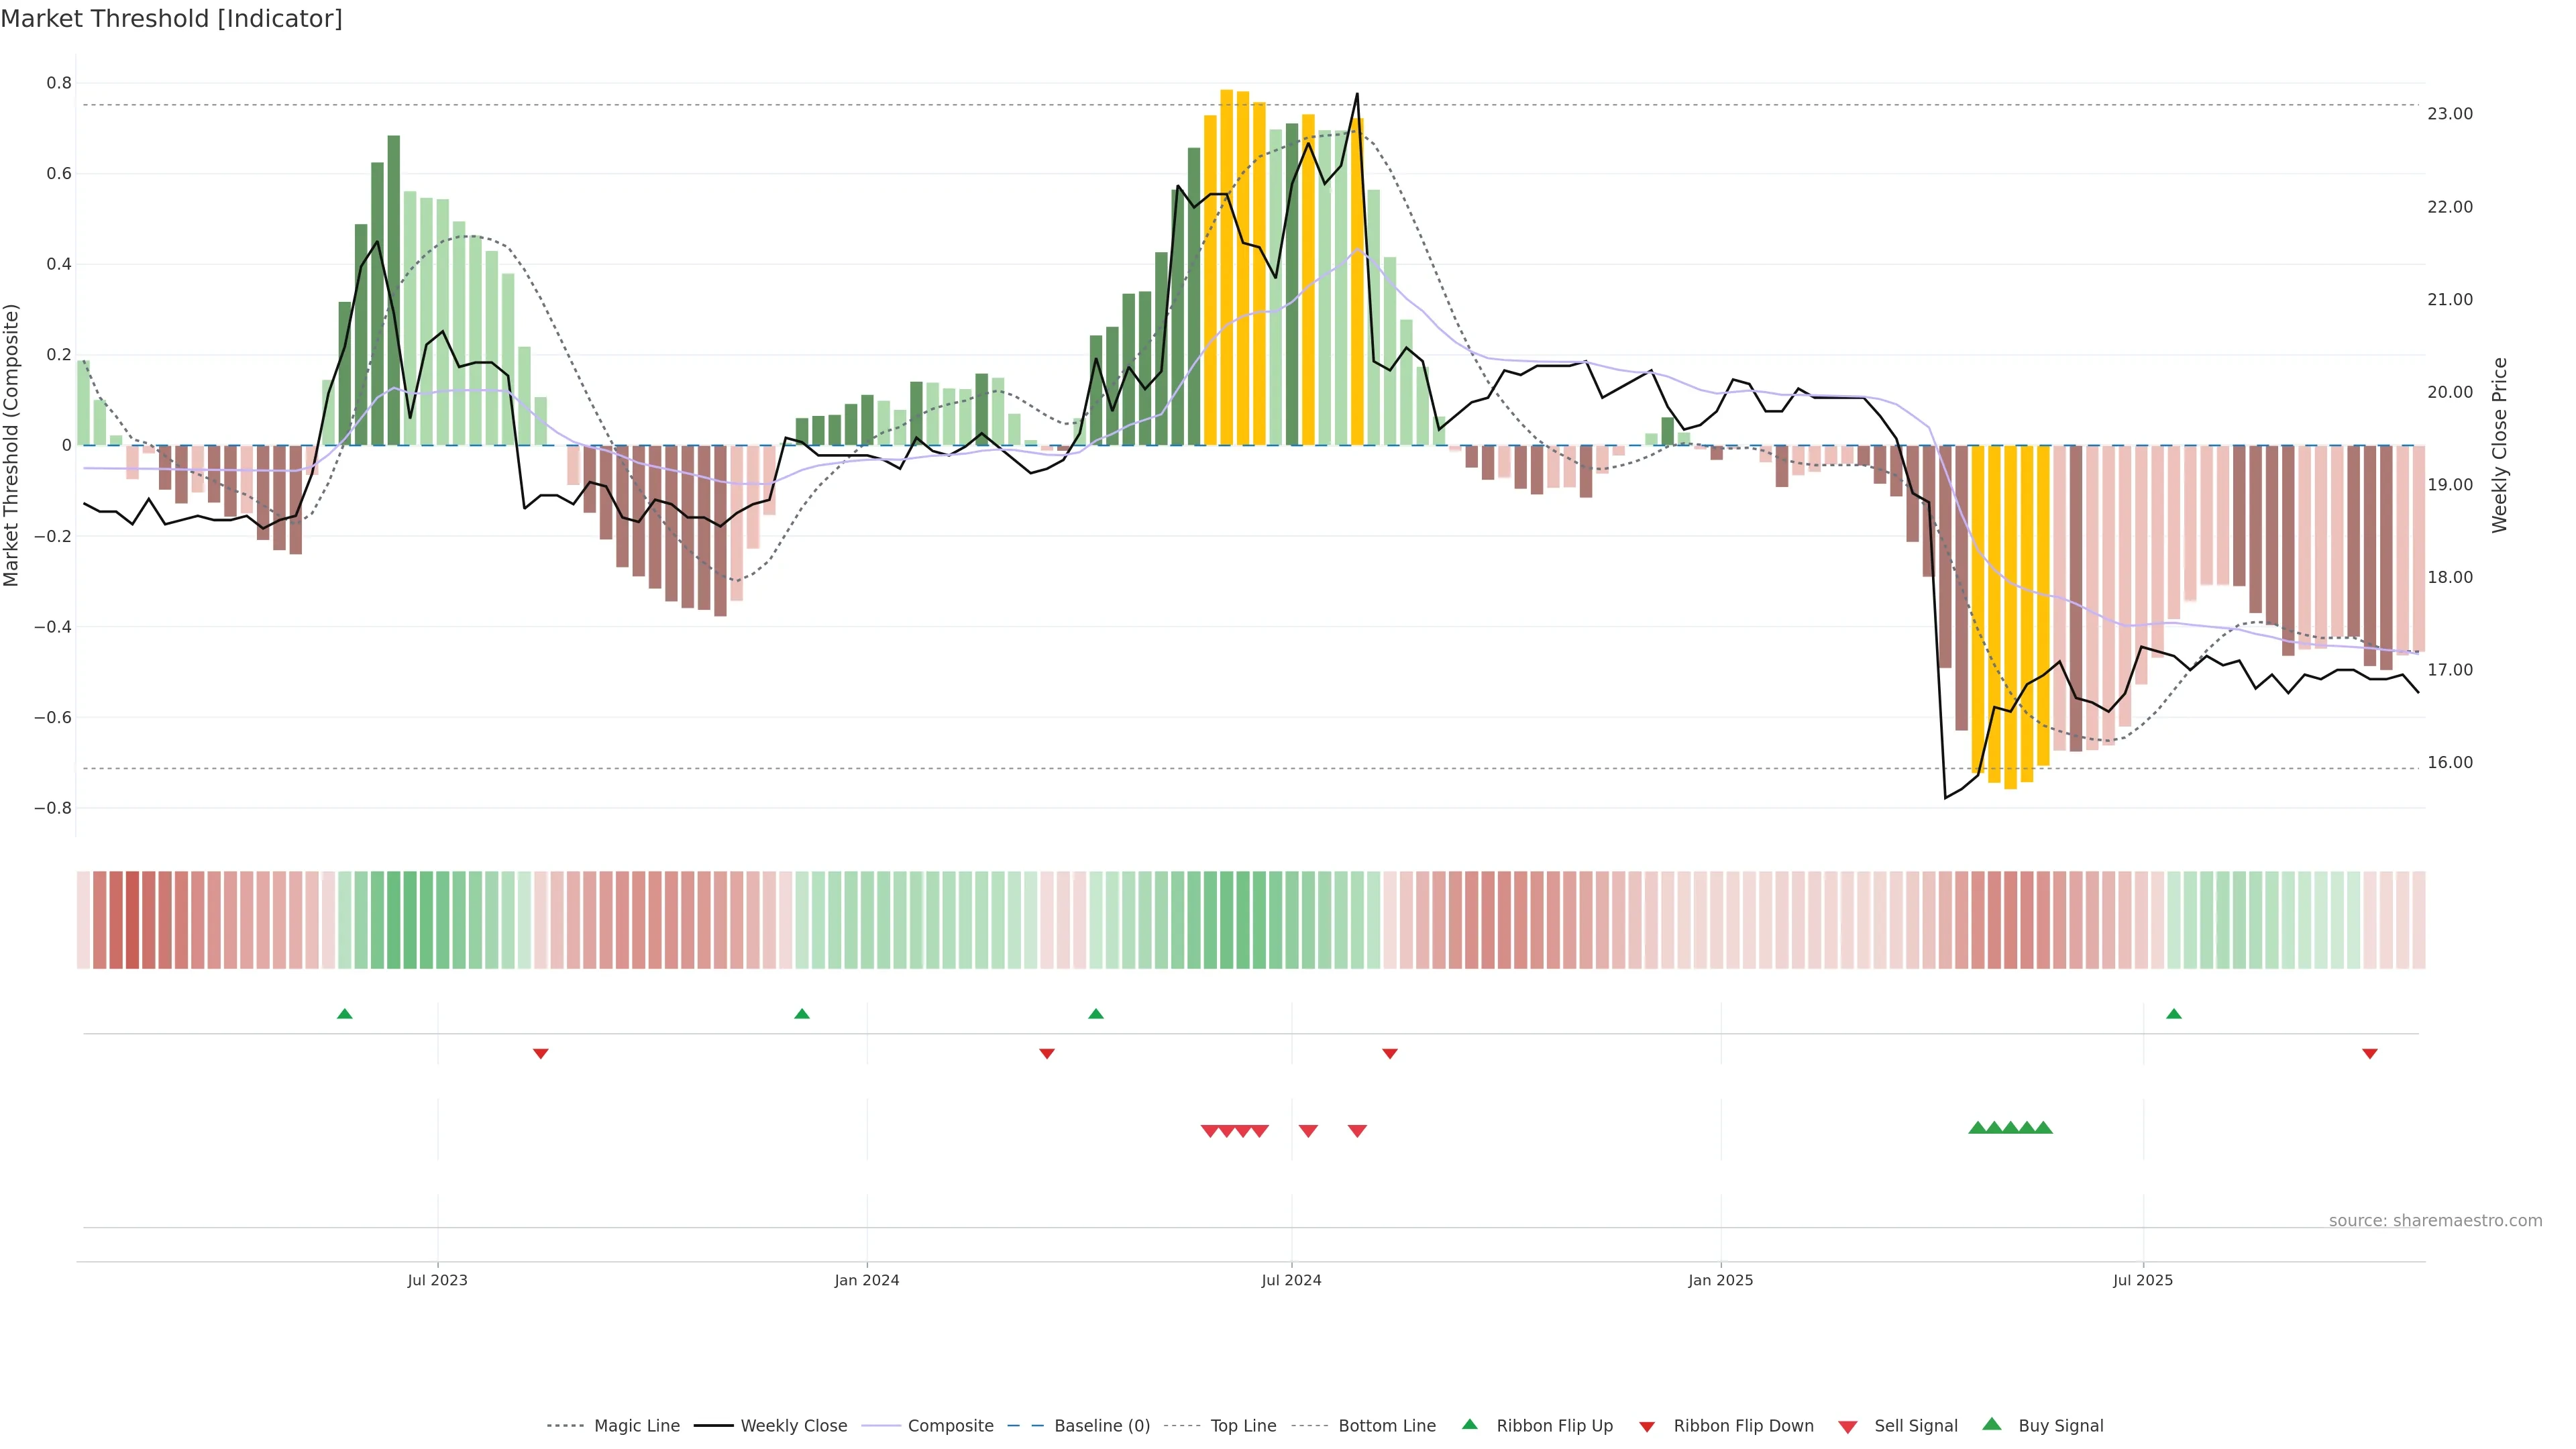Click the last red ribbon flip down marker

[2370, 1054]
